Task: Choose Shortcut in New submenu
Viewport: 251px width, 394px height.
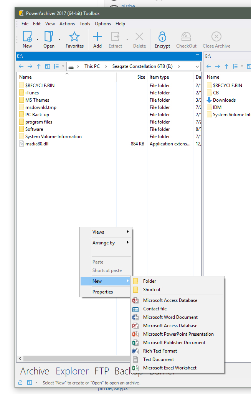Action: click(178, 290)
